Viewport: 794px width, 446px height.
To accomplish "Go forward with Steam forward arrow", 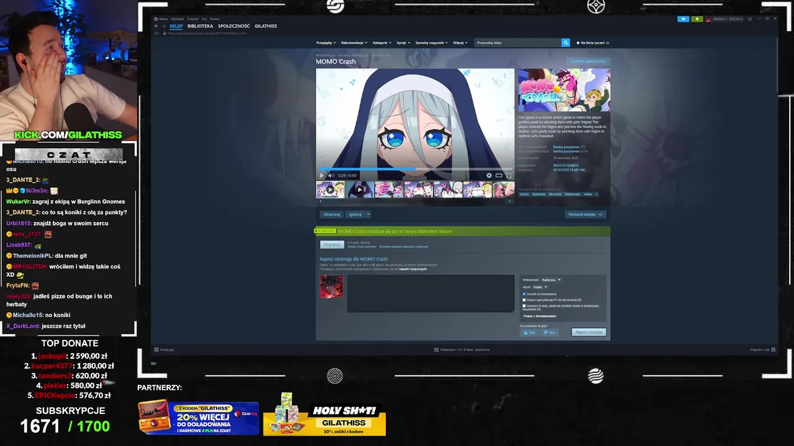I will (164, 26).
